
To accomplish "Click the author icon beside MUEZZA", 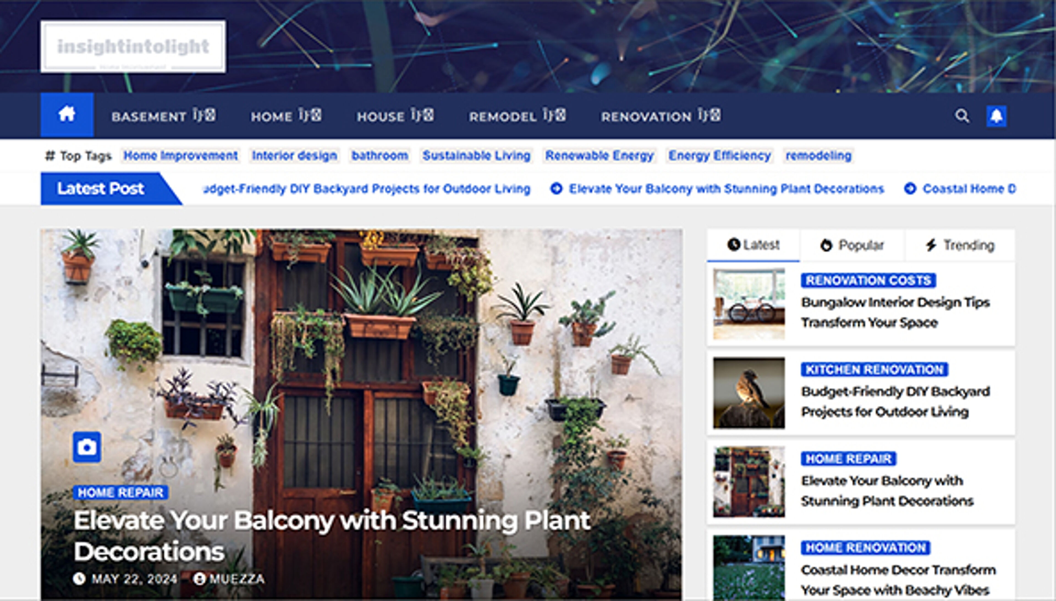I will [x=199, y=578].
